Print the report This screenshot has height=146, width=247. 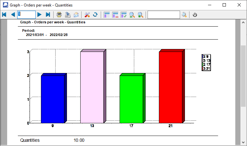coord(59,15)
